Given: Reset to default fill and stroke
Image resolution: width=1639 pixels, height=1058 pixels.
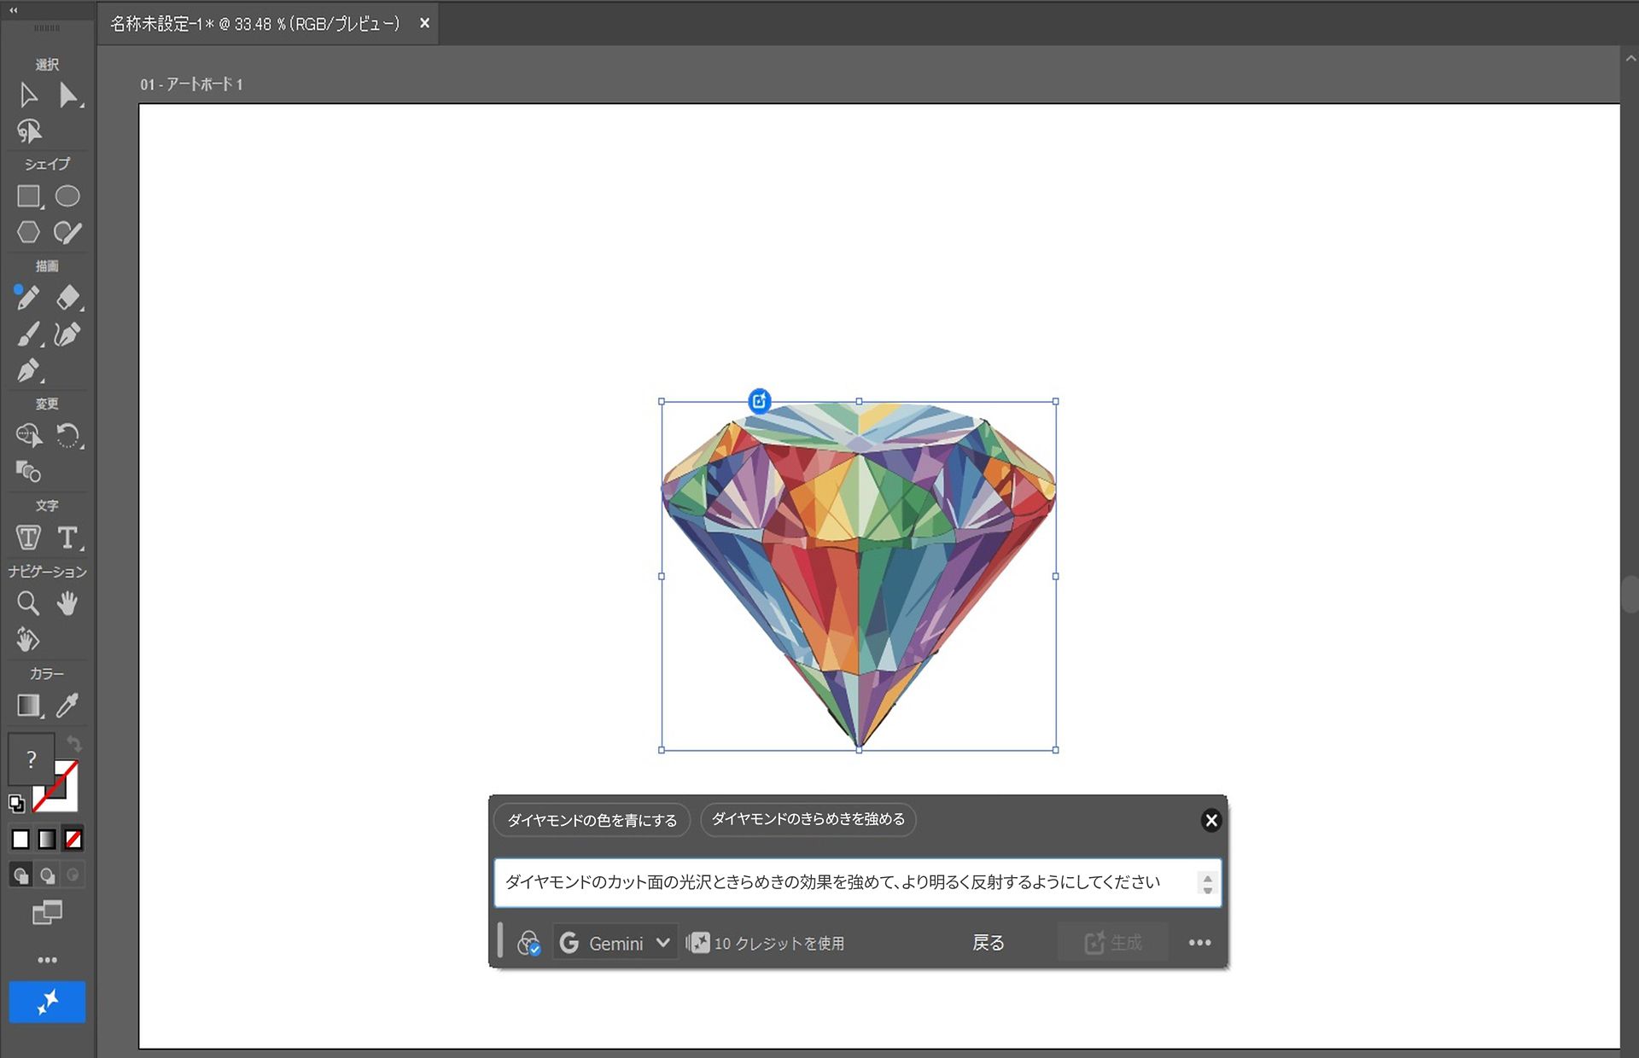Looking at the screenshot, I should coord(16,803).
